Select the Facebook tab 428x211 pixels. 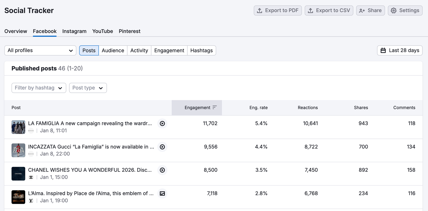click(45, 31)
